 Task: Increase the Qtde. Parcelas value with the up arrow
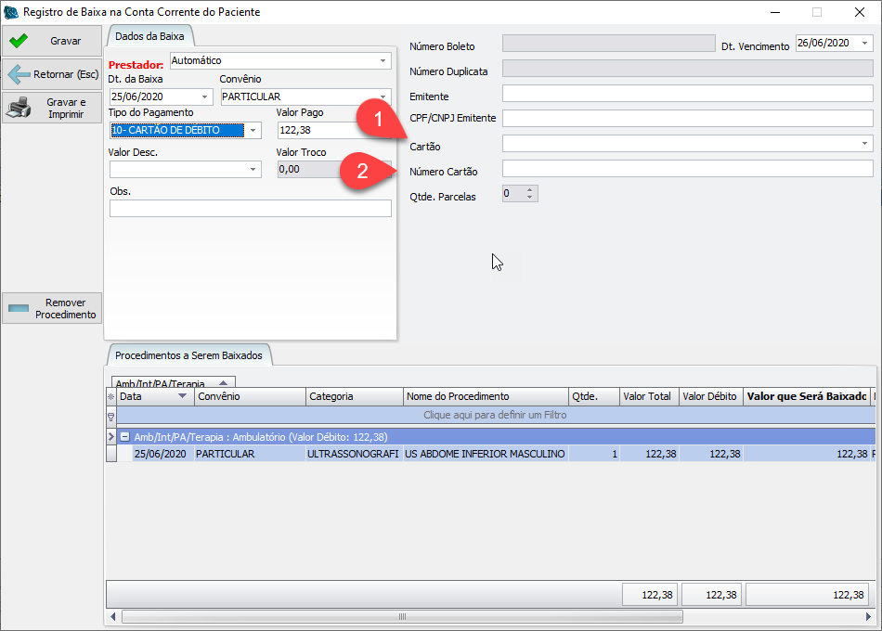tap(529, 190)
